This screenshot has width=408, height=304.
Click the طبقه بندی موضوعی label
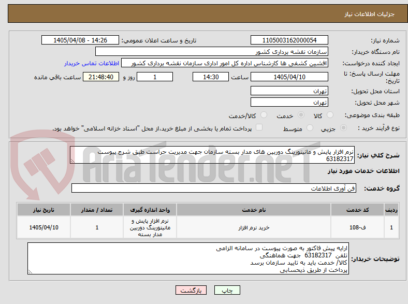point(372,115)
